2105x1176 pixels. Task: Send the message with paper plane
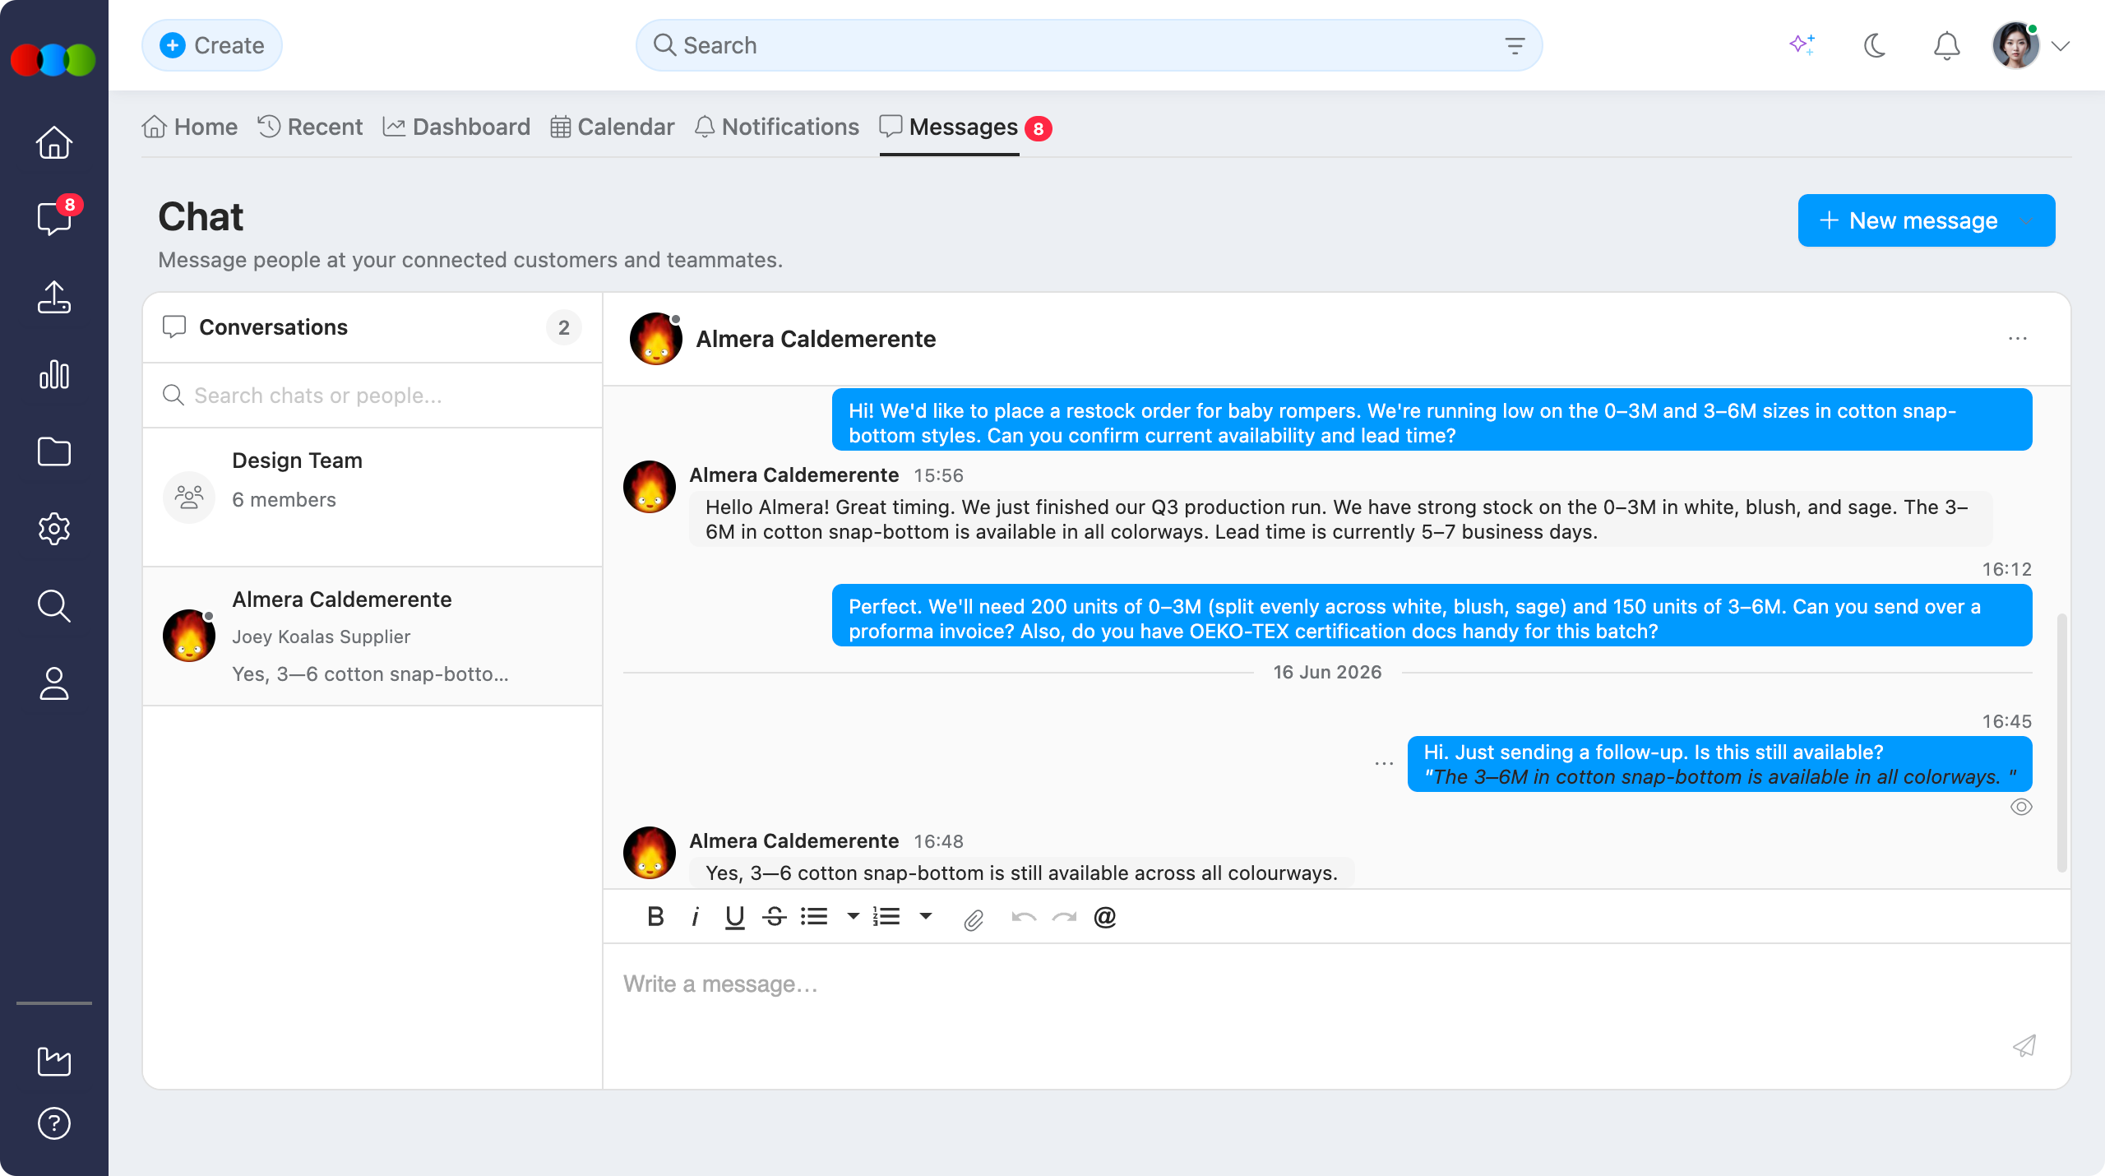[x=2024, y=1045]
